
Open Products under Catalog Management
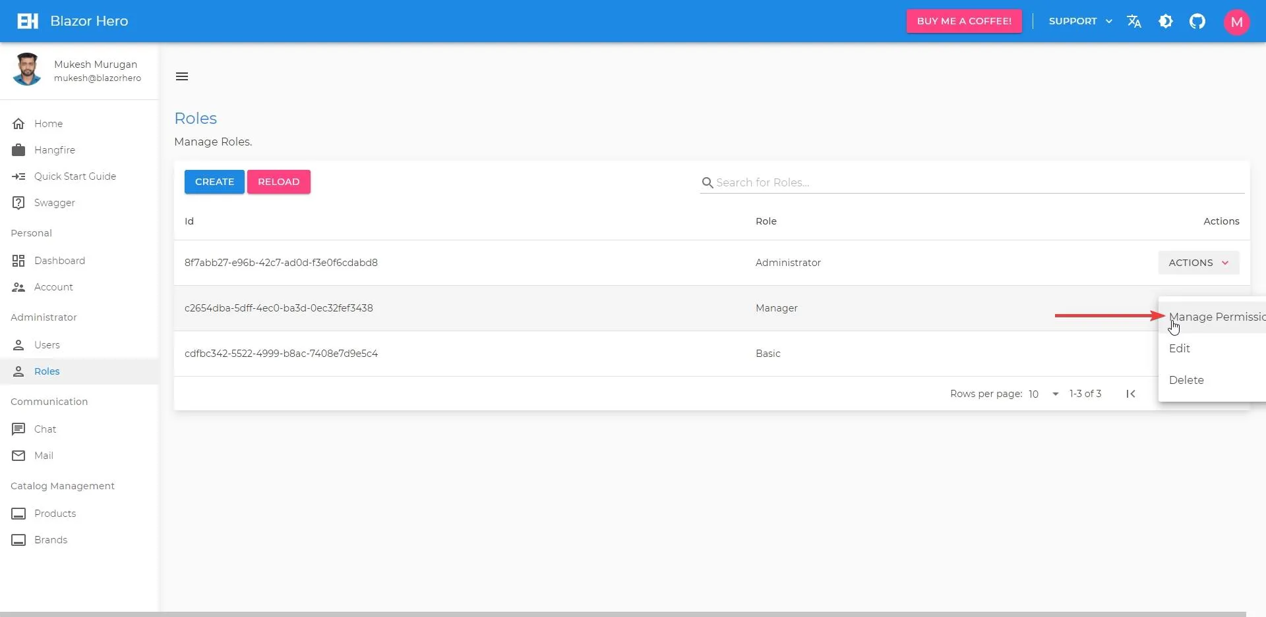coord(55,513)
